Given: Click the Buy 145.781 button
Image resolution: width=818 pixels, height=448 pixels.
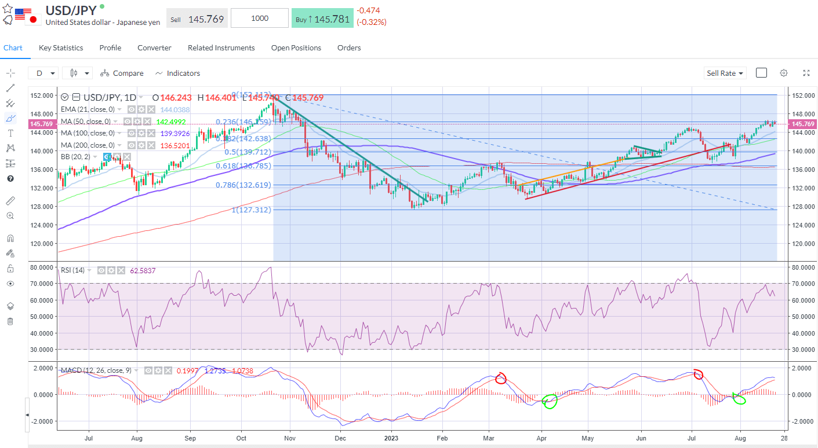Looking at the screenshot, I should pyautogui.click(x=322, y=19).
